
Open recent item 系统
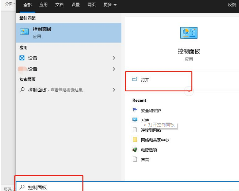[145, 120]
